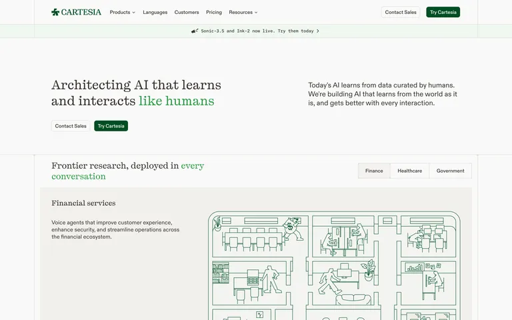The width and height of the screenshot is (512, 320).
Task: Visit the Pricing page
Action: (214, 12)
